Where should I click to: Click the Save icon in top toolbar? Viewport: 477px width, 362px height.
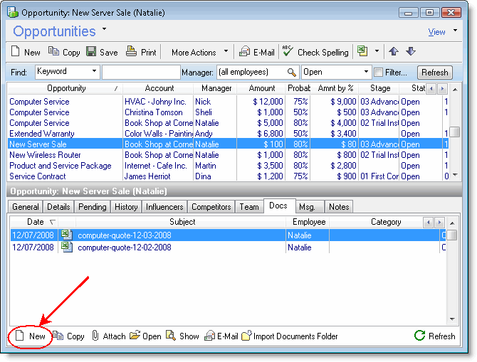pos(91,52)
